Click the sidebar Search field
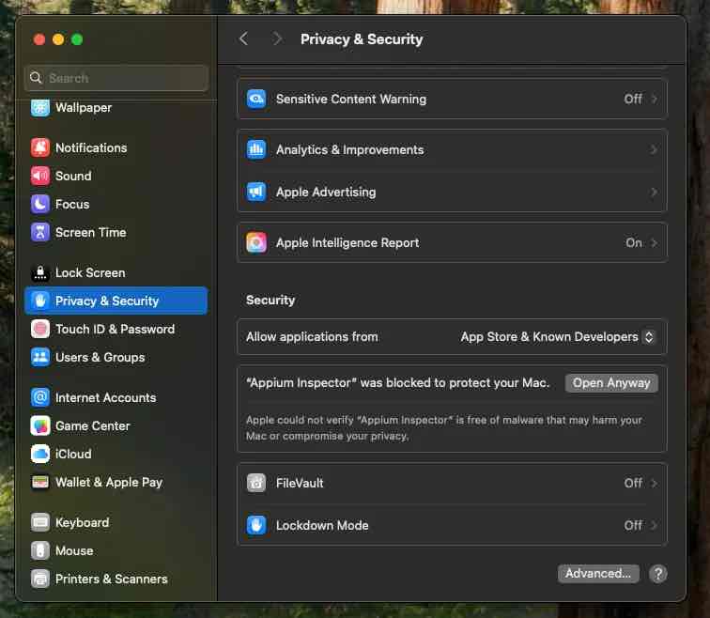This screenshot has width=710, height=618. (x=116, y=78)
